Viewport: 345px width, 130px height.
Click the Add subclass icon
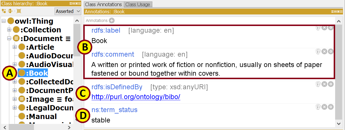(4, 11)
